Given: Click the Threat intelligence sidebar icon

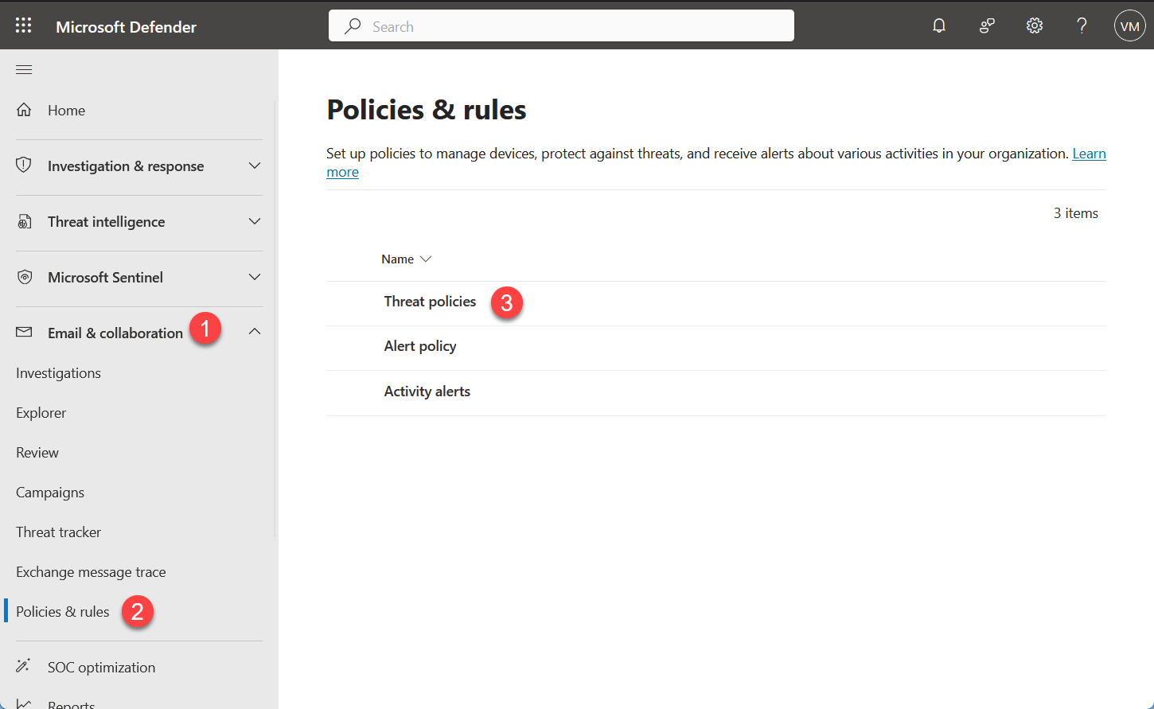Looking at the screenshot, I should click(x=24, y=221).
